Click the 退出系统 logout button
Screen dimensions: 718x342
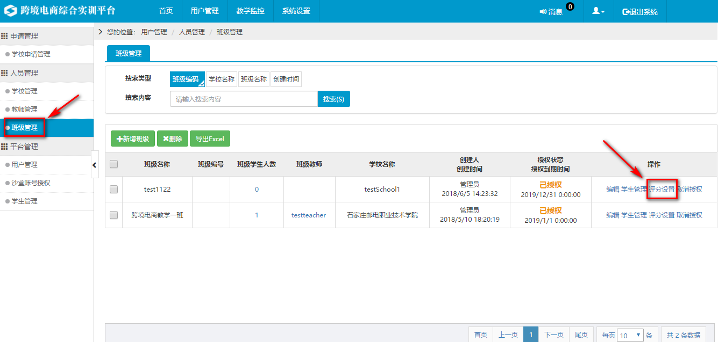(639, 11)
